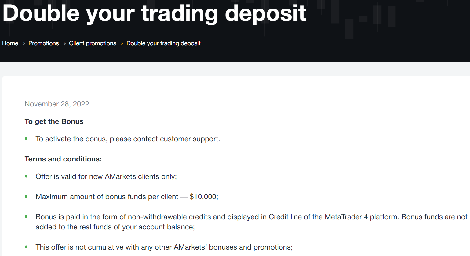470x256 pixels.
Task: Click the To get the Bonus heading
Action: pyautogui.click(x=54, y=121)
